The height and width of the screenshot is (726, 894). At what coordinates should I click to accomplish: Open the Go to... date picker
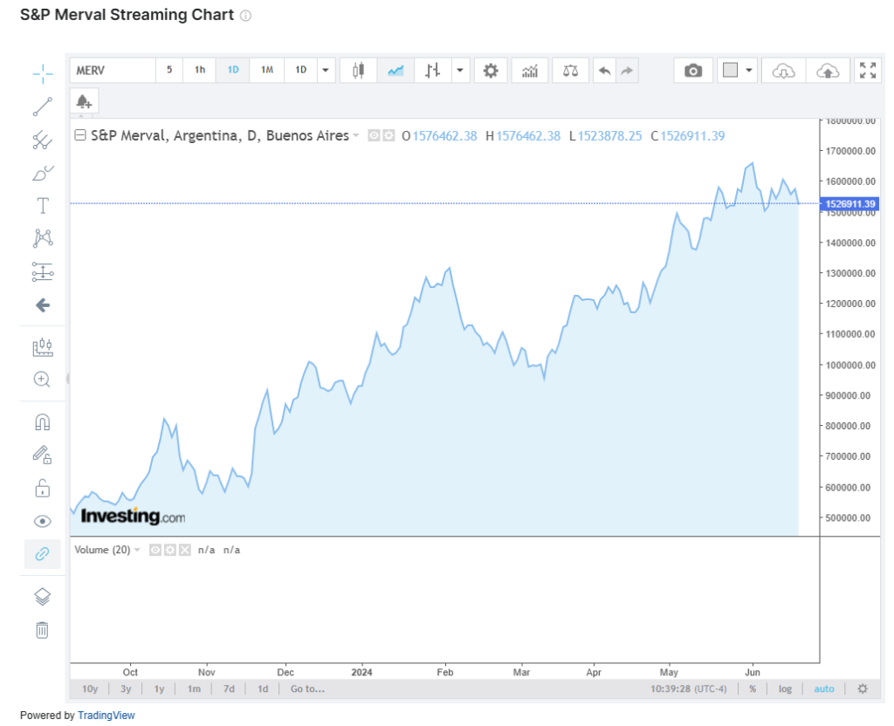[307, 689]
